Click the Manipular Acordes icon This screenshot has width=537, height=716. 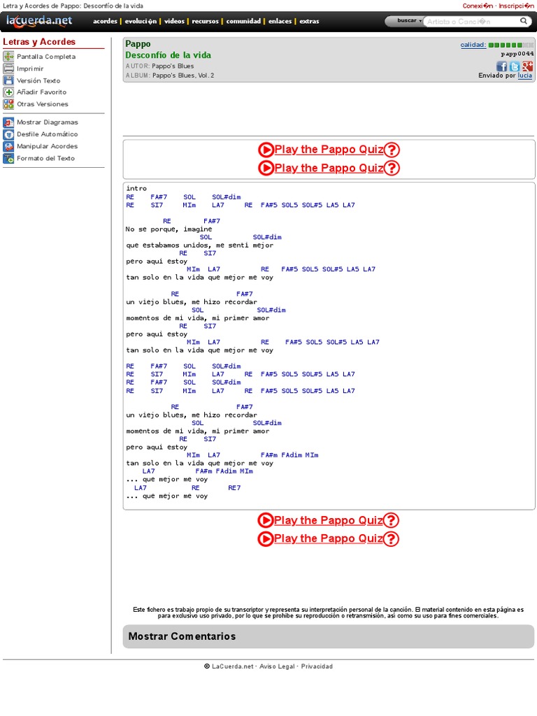click(x=8, y=146)
